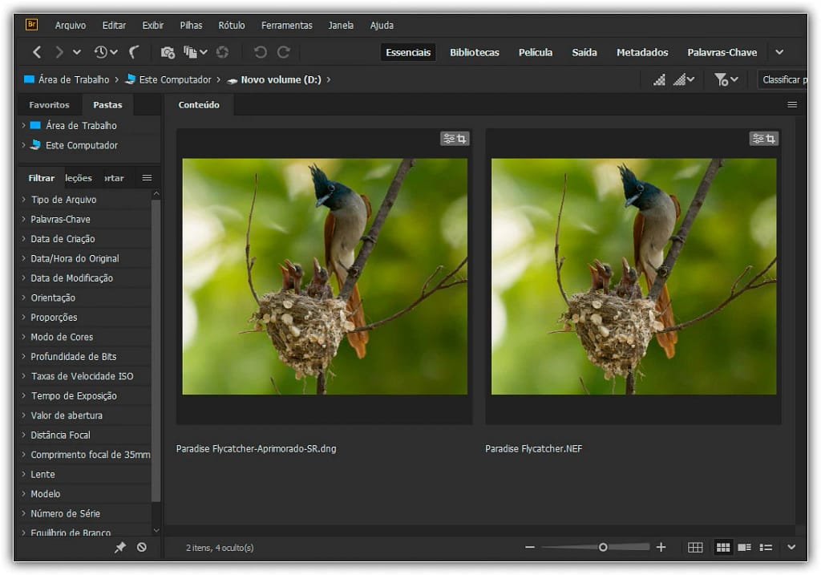The width and height of the screenshot is (821, 575).
Task: Open the workspace switcher dropdown chevron
Action: point(779,52)
